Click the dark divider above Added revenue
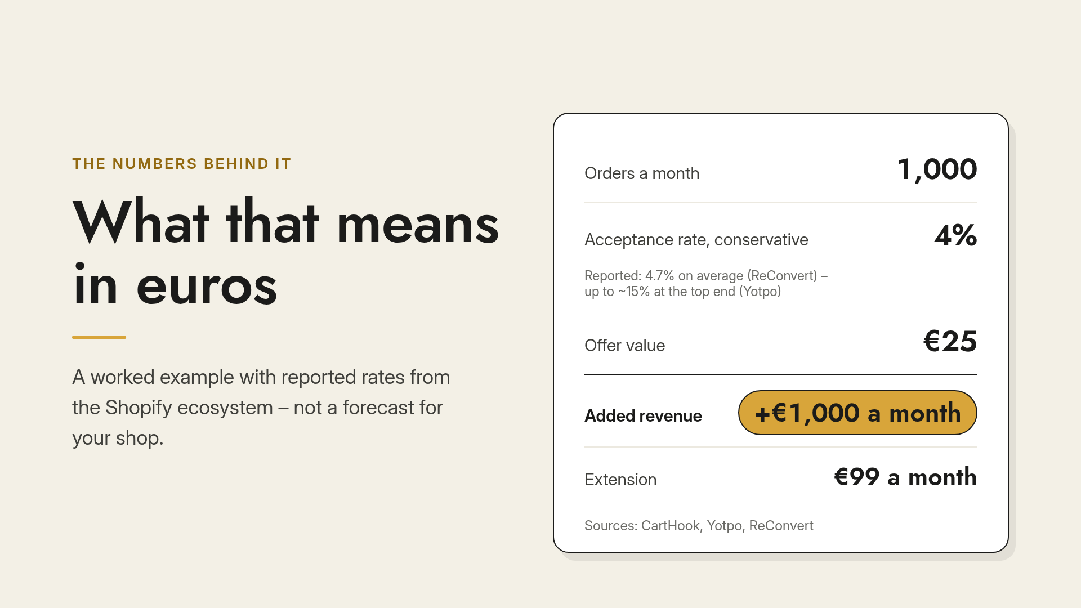Viewport: 1081px width, 608px height. [781, 374]
